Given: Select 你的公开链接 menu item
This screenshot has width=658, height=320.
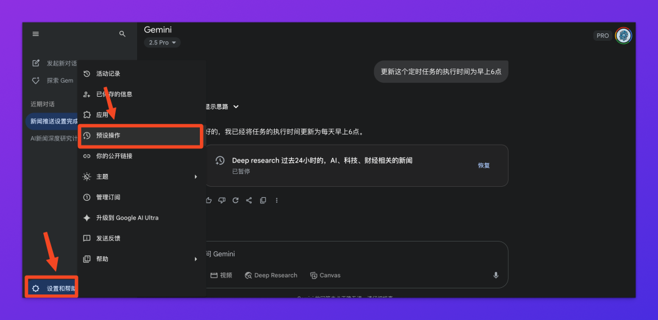Looking at the screenshot, I should pyautogui.click(x=142, y=156).
